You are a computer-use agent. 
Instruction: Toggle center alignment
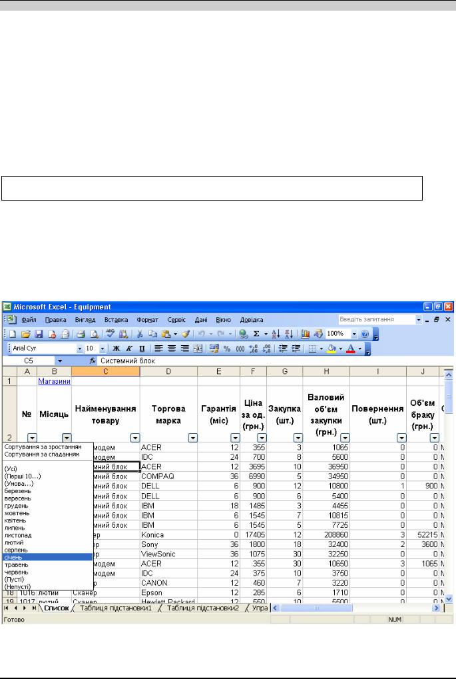(x=172, y=348)
